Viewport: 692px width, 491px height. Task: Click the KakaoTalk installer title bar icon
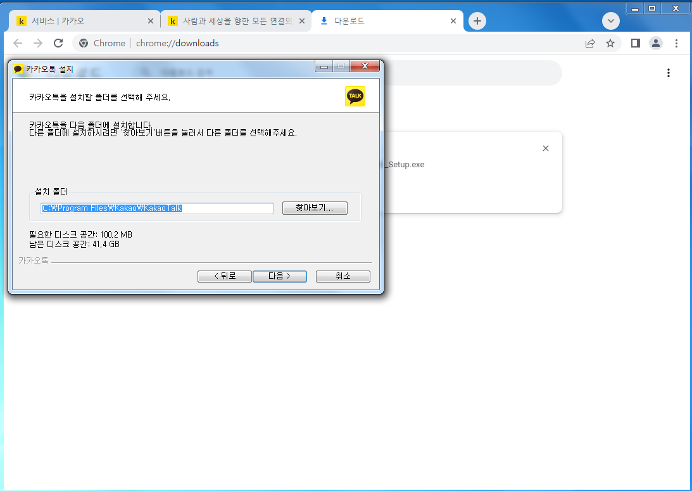[18, 69]
